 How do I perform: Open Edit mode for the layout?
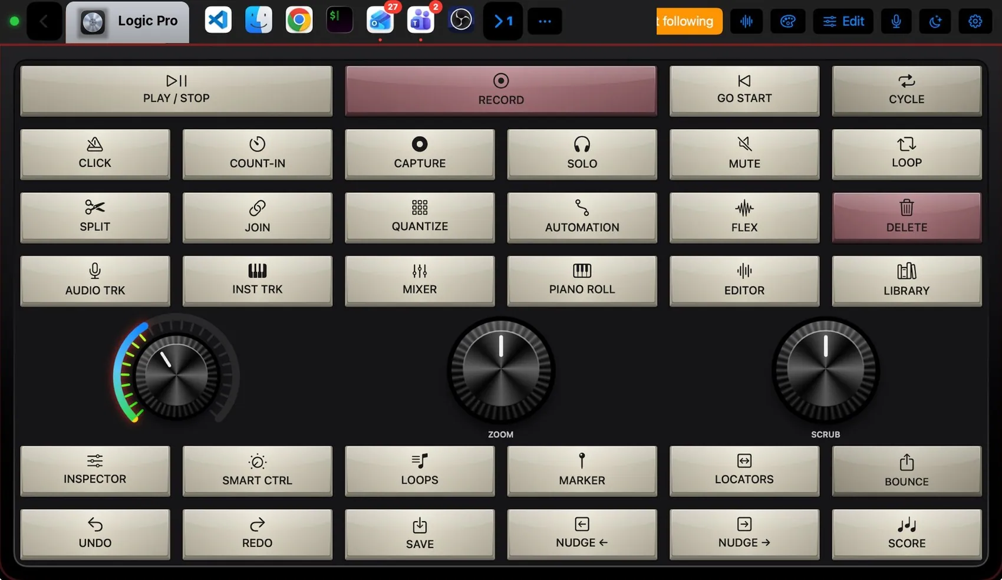[843, 22]
